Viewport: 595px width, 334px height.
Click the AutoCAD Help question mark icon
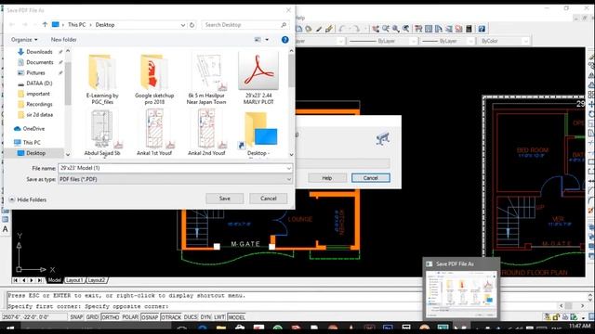482,29
